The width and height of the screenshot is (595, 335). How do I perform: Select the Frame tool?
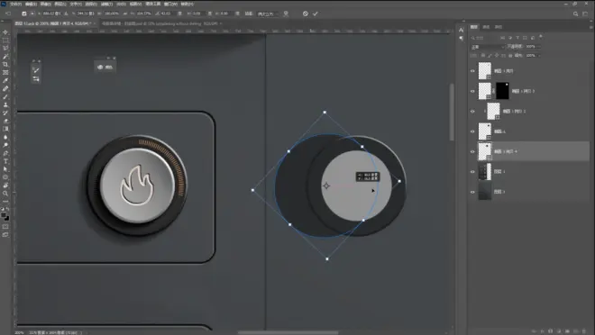pyautogui.click(x=5, y=72)
